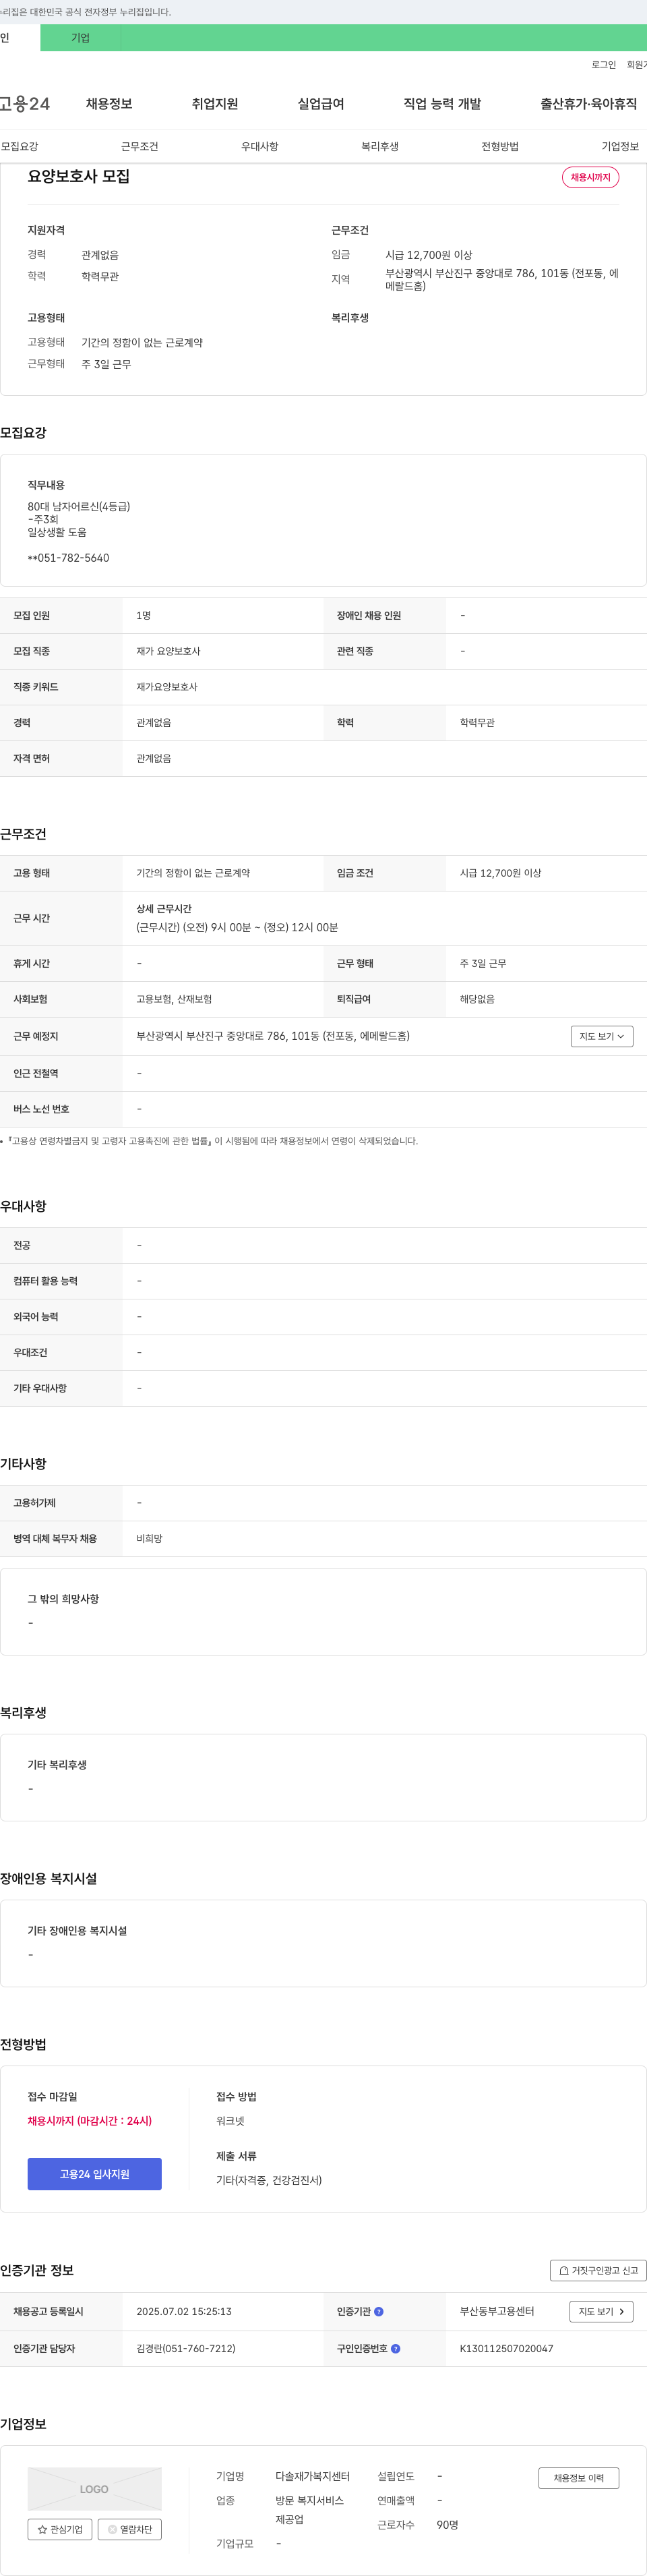Click the contact 김경란(051-760-7212)

(186, 2348)
